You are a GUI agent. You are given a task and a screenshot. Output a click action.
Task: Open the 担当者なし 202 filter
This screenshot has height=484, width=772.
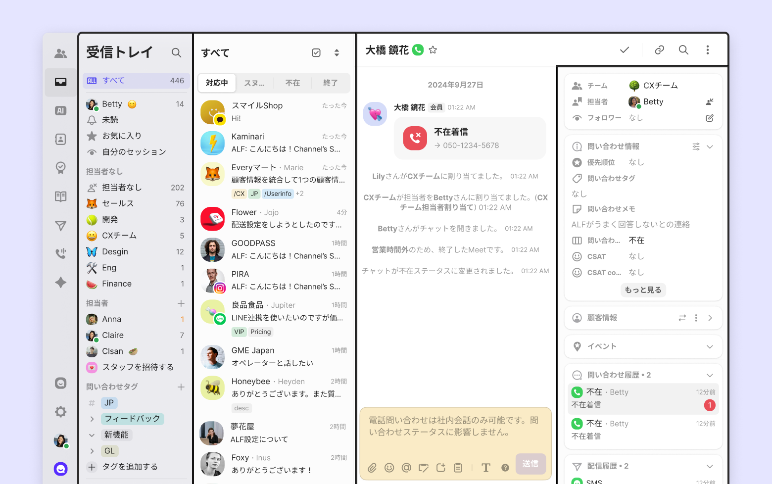pos(136,188)
